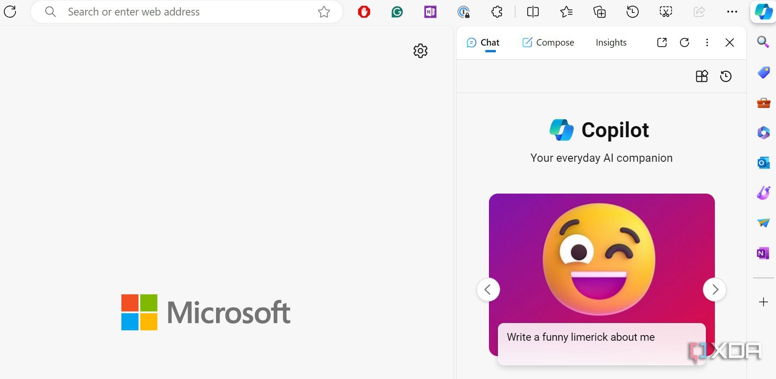Show previous suggestion card

488,290
